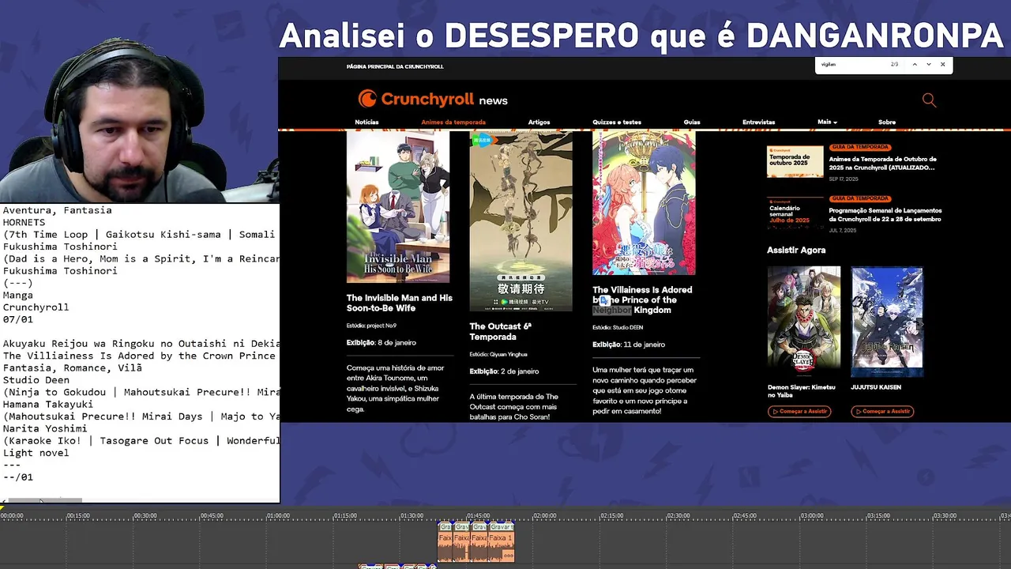Select the Animes da temporada tab
The height and width of the screenshot is (569, 1011).
tap(453, 122)
